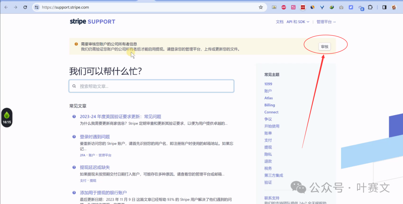The height and width of the screenshot is (204, 403).
Task: Open the Chrome extensions puzzle menu
Action: click(370, 7)
